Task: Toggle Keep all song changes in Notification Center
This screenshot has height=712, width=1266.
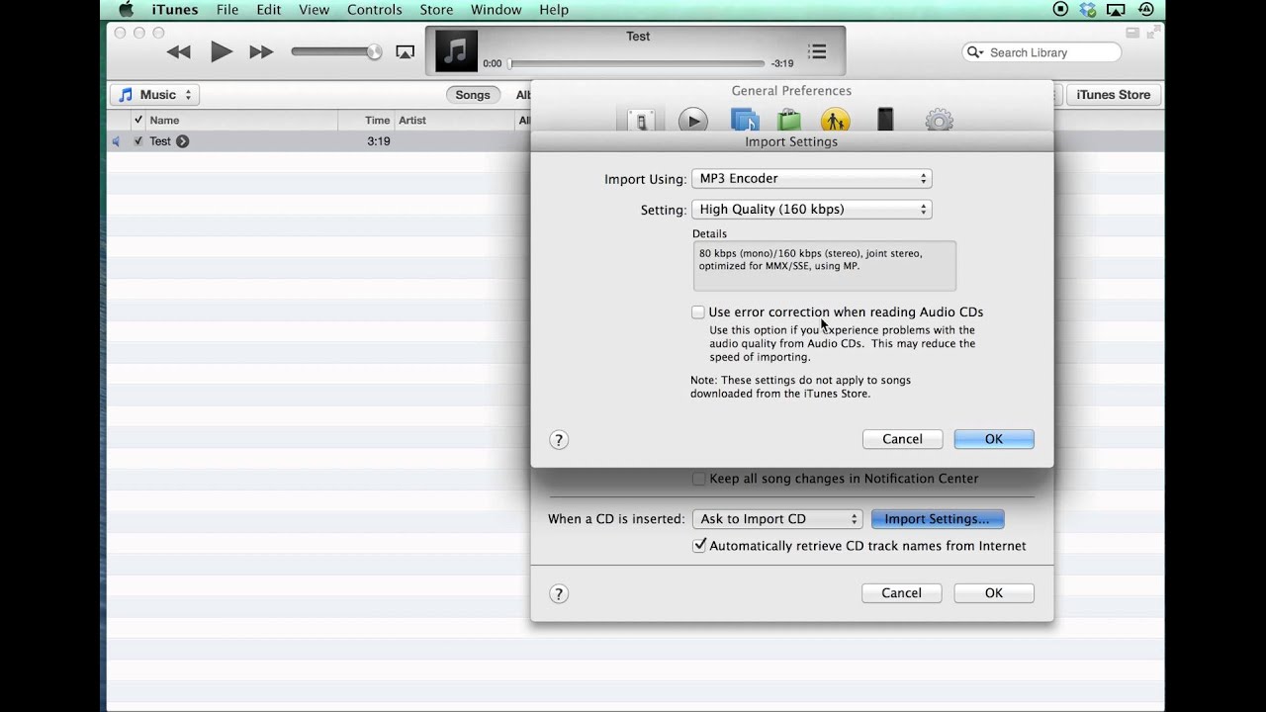Action: (699, 479)
